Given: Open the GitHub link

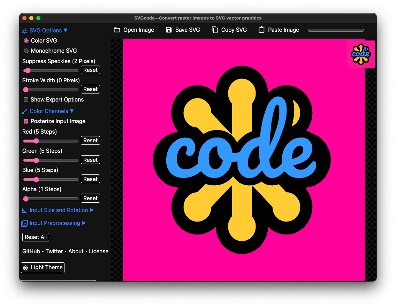Looking at the screenshot, I should [31, 252].
